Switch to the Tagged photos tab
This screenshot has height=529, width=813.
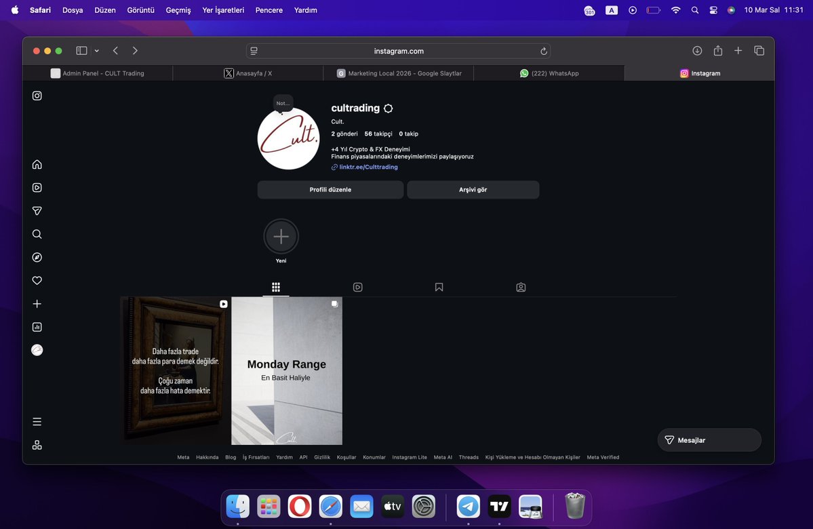point(521,288)
